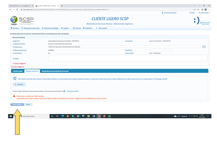Click into the Expediente input field
The image size is (217, 141).
[x=161, y=50]
